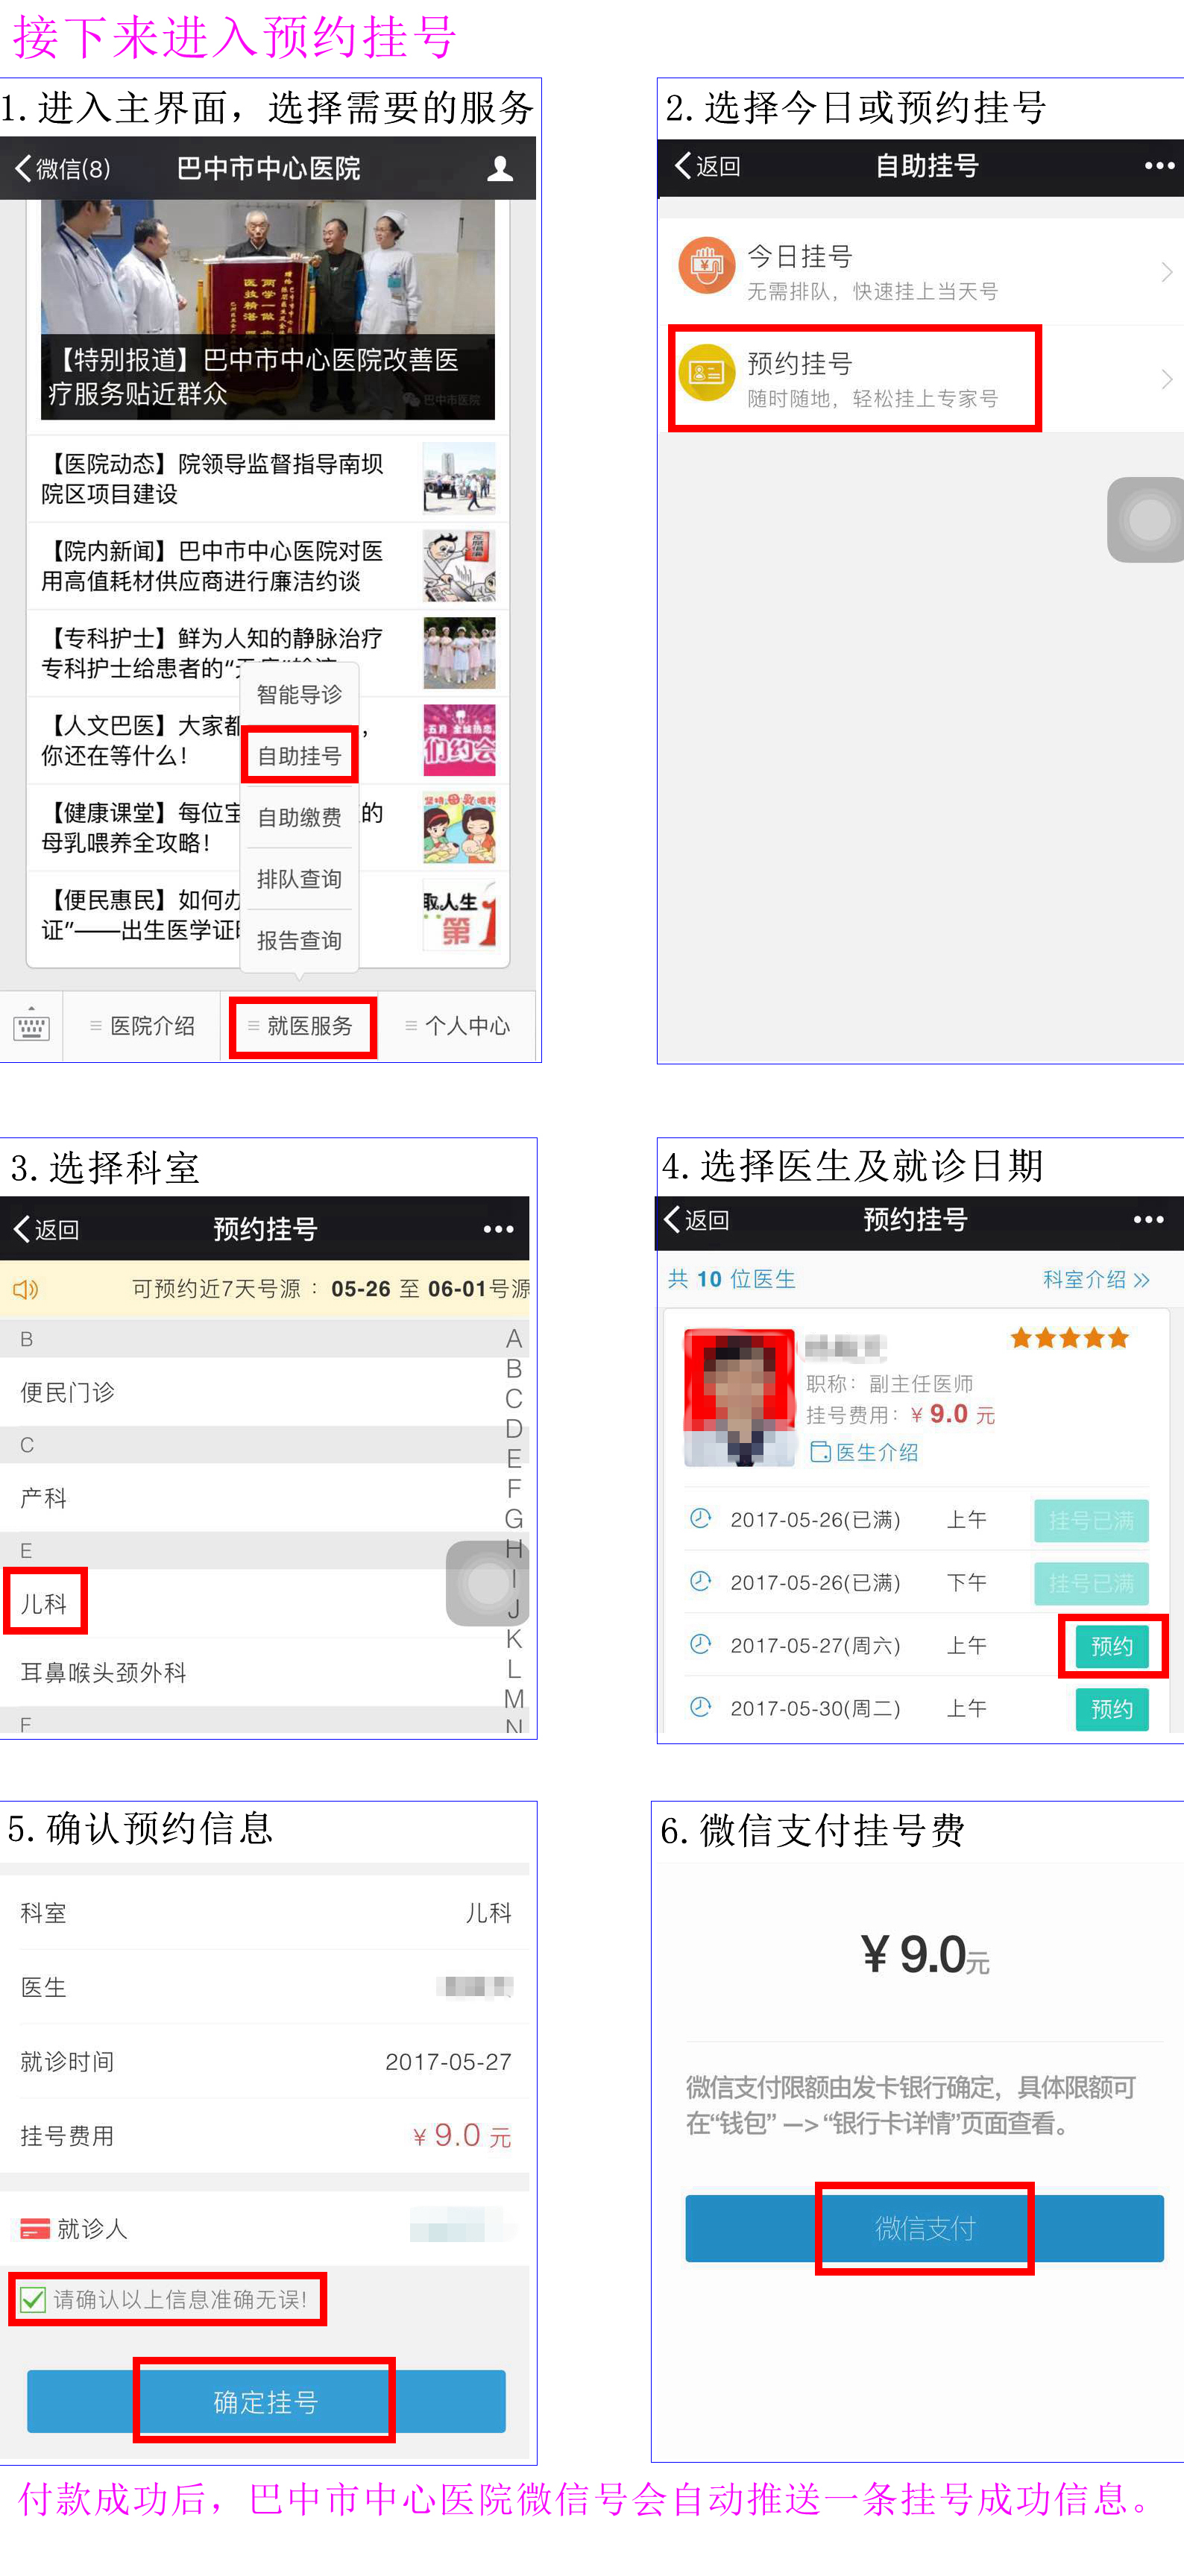Go back to 微信(8) chat list

pos(63,168)
